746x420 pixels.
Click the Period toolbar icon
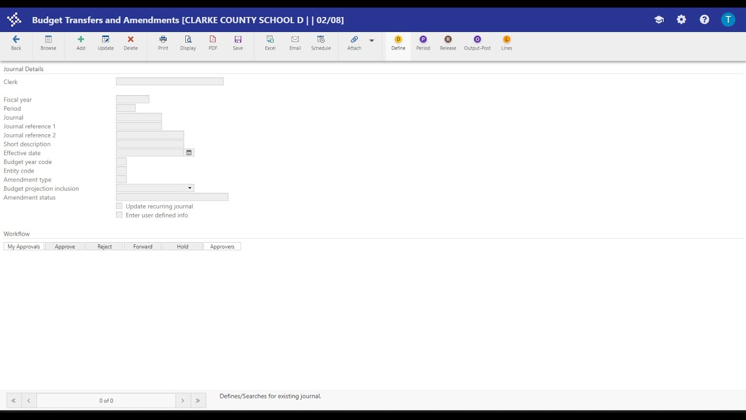click(423, 40)
